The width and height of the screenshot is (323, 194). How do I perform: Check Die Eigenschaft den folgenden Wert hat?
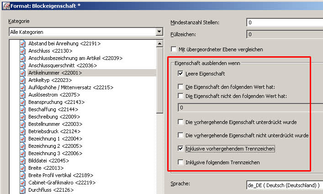(x=180, y=86)
